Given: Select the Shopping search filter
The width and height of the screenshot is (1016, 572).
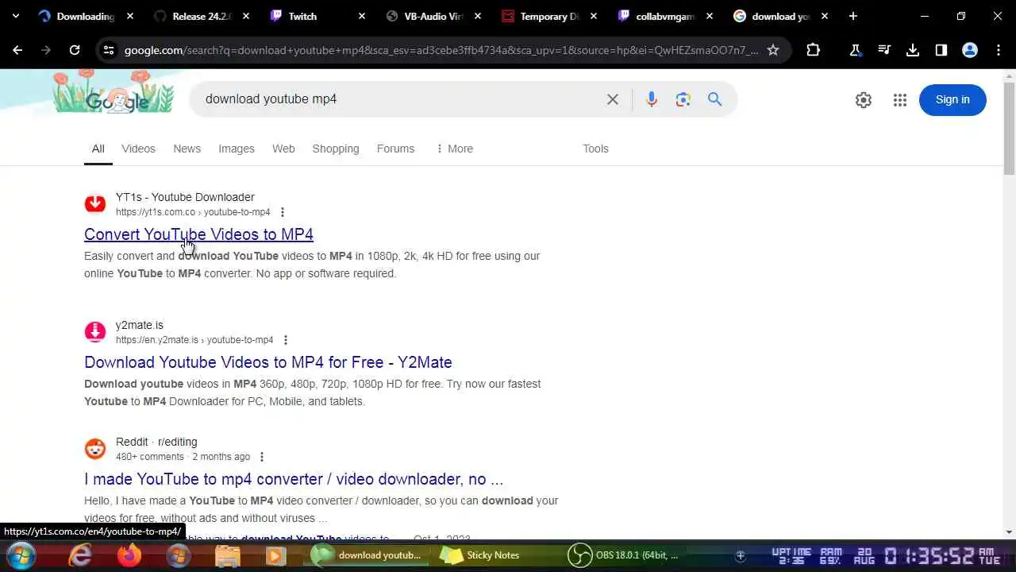Looking at the screenshot, I should (336, 149).
